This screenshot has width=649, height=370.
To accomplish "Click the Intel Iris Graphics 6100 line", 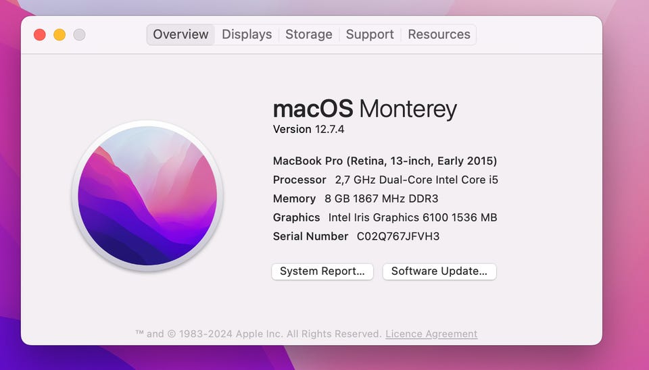I will [385, 217].
